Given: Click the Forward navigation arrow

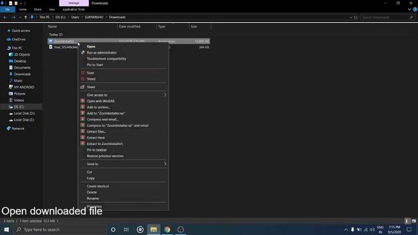Looking at the screenshot, I should click(x=13, y=17).
